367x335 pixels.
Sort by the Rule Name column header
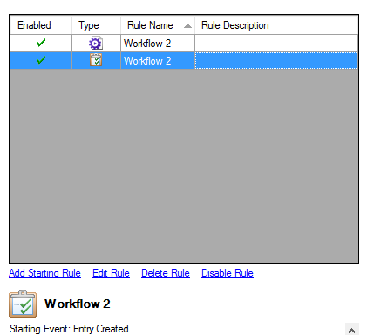click(x=158, y=25)
